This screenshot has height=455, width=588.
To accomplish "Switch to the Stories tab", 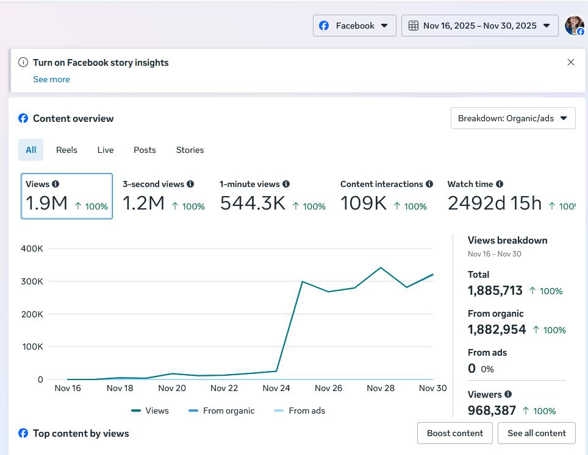I will (190, 150).
